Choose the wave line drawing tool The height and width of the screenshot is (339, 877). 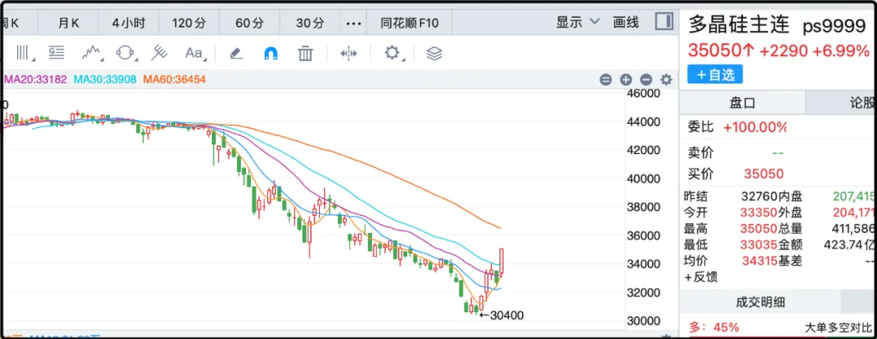[91, 54]
